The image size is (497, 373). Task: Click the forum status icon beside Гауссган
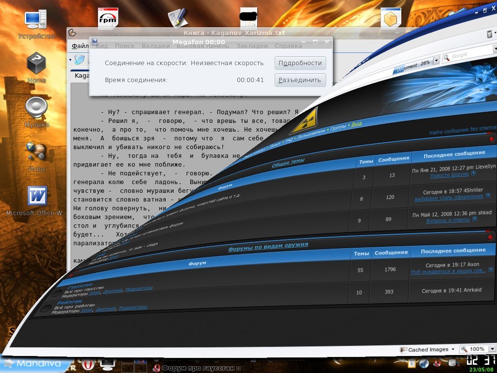(x=56, y=294)
